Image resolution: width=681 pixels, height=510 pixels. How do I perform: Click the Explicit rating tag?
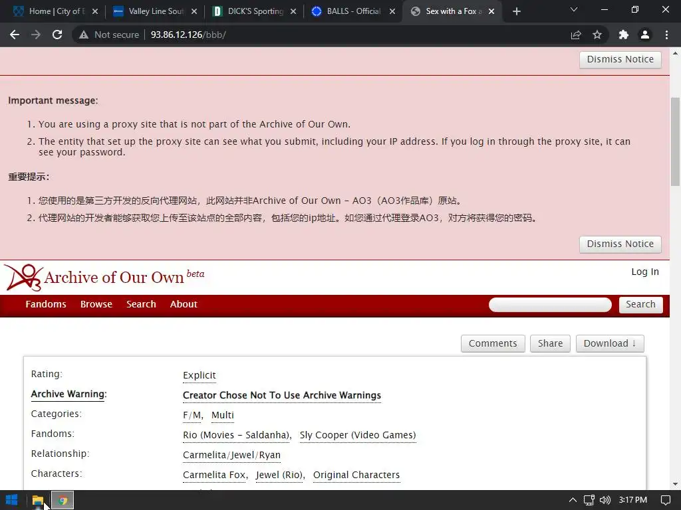point(200,376)
